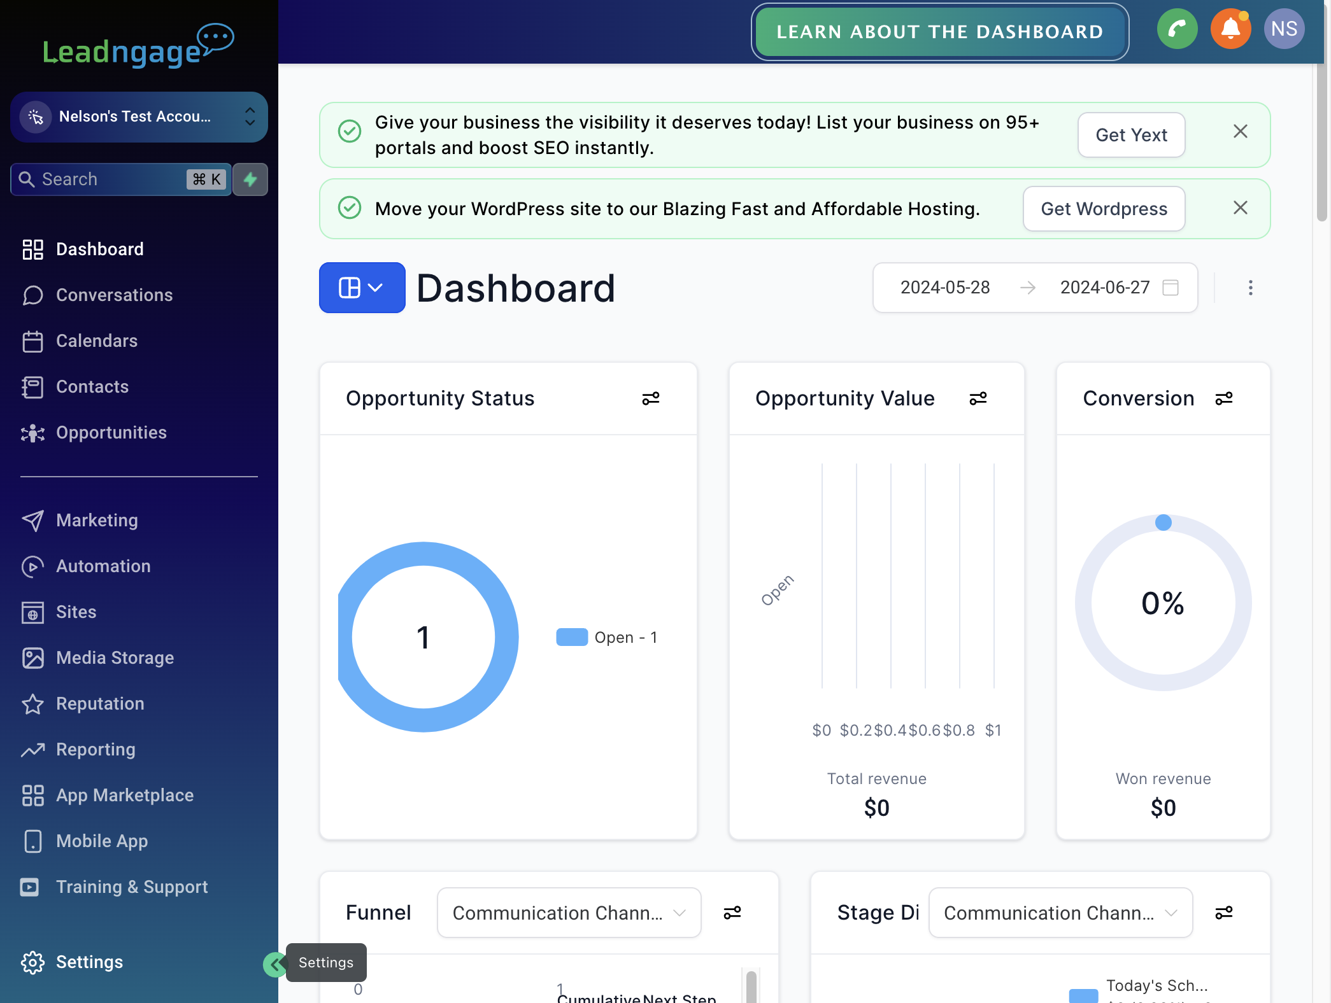Open Conversion widget filter settings
This screenshot has height=1003, width=1331.
(1223, 398)
